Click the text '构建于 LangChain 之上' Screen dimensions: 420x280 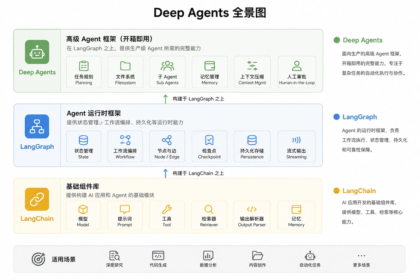click(x=198, y=173)
